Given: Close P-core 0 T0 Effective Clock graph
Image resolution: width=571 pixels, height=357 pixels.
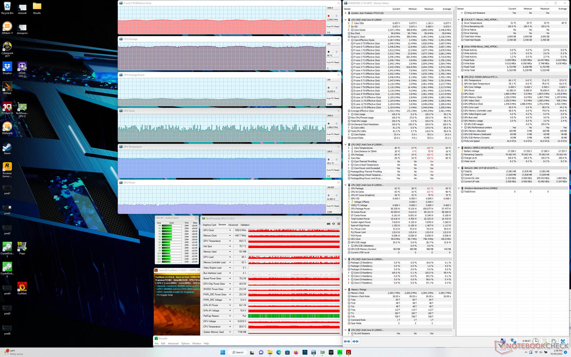Looking at the screenshot, I should (x=338, y=3).
